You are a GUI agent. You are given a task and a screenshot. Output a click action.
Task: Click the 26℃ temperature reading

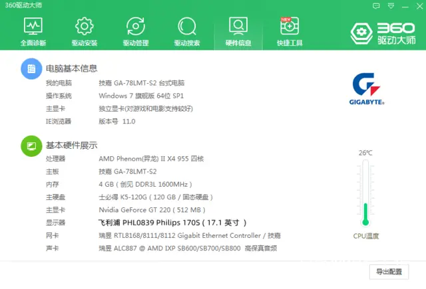(x=365, y=153)
